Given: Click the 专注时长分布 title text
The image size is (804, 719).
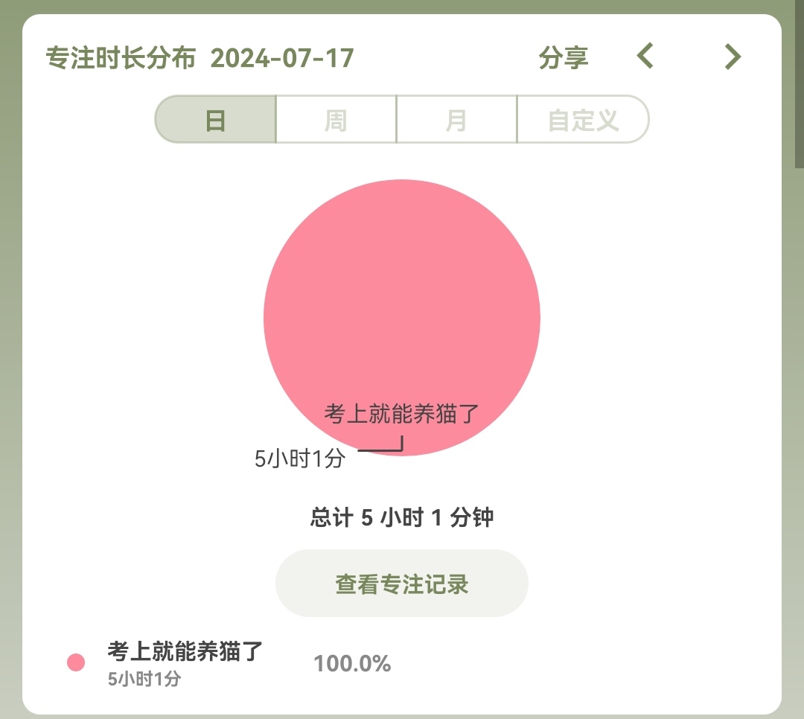Looking at the screenshot, I should [121, 57].
